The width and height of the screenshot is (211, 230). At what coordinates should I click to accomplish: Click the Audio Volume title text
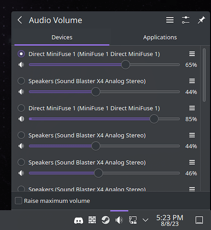click(56, 20)
